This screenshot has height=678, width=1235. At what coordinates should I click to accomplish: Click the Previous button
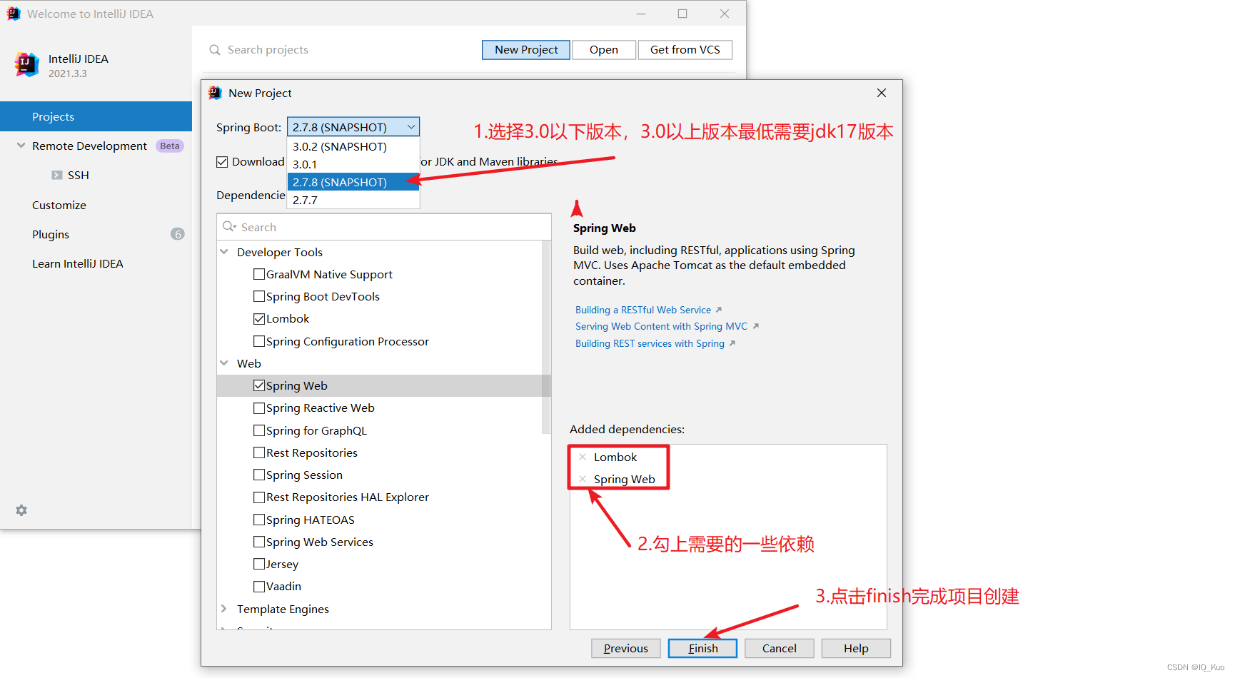point(626,648)
